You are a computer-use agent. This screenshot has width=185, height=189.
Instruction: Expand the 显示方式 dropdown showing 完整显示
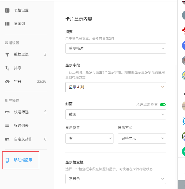pyautogui.click(x=142, y=139)
